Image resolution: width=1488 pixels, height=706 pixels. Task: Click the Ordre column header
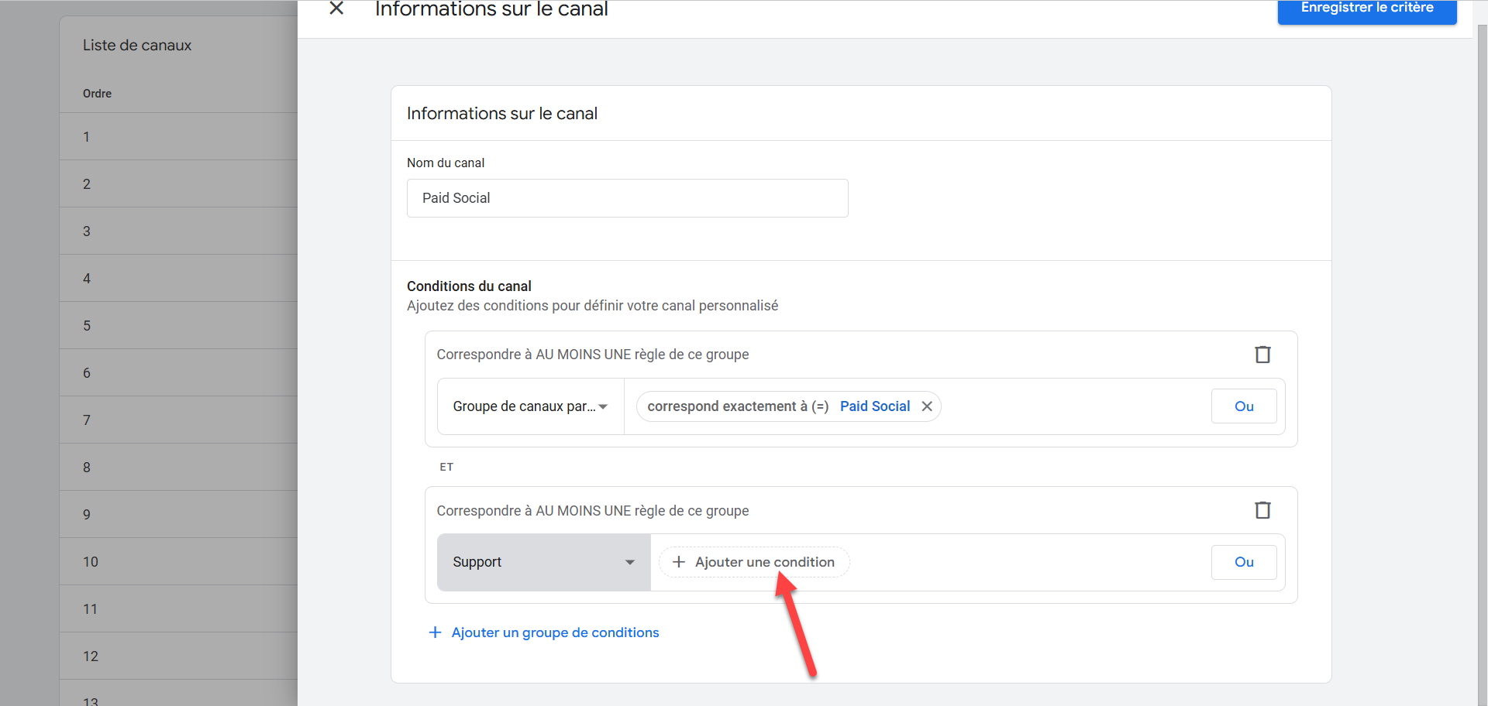pyautogui.click(x=98, y=94)
